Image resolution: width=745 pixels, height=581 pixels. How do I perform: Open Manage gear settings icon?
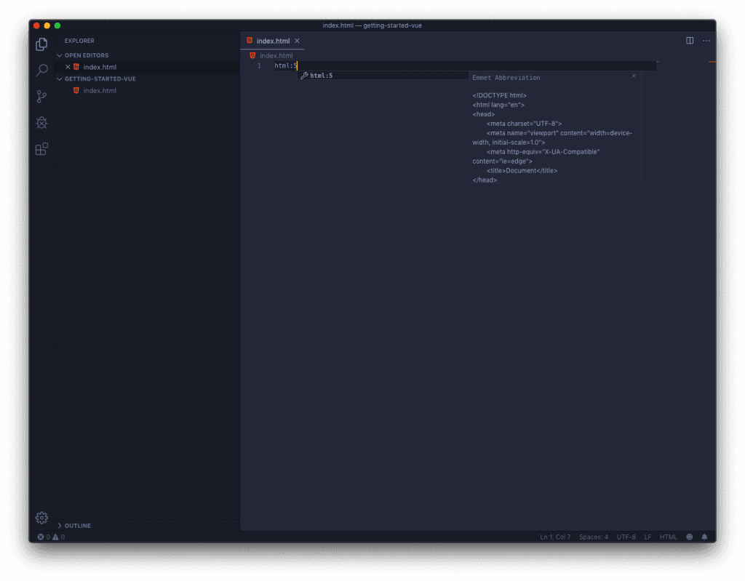41,517
